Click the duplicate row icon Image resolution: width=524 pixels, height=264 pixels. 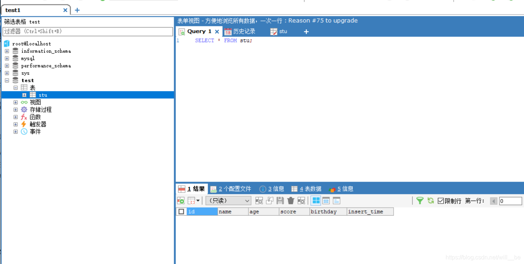point(270,201)
